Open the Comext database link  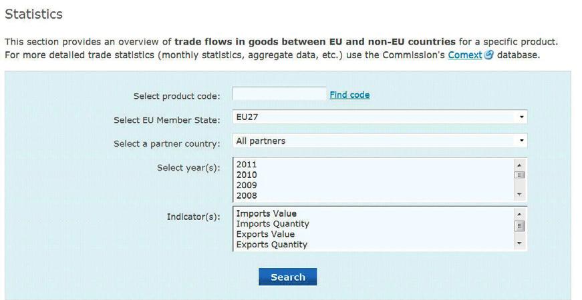(x=464, y=55)
